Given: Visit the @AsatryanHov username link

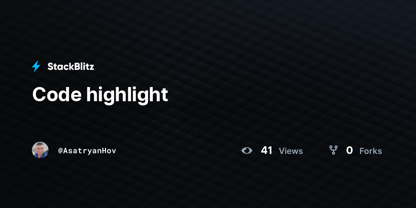Looking at the screenshot, I should (x=87, y=150).
